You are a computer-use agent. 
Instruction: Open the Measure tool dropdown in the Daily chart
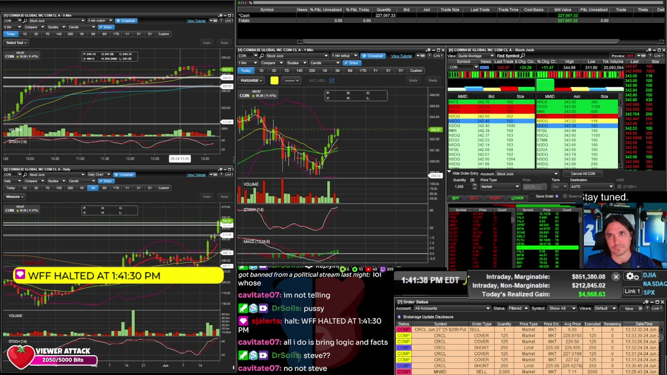[x=15, y=197]
